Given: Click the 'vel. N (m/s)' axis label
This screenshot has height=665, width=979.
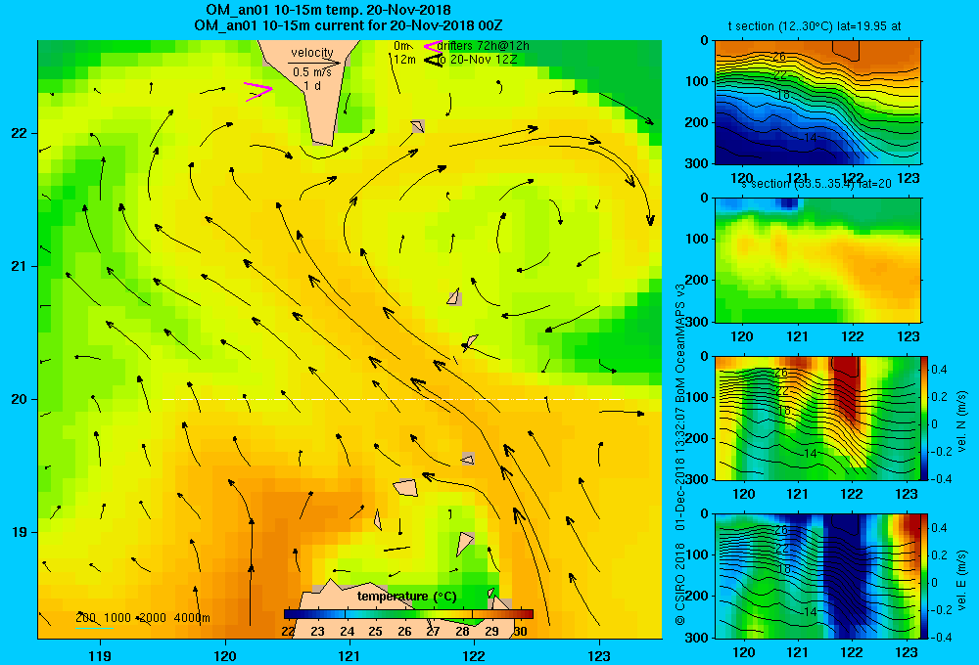Looking at the screenshot, I should (961, 421).
